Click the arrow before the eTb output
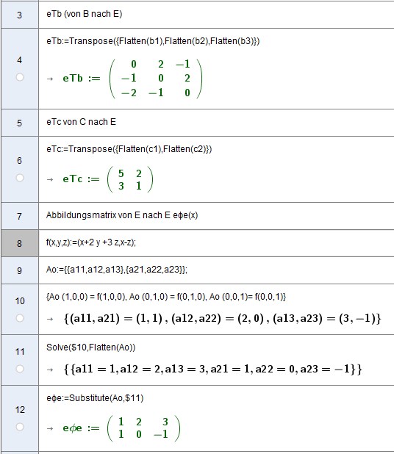 point(50,79)
